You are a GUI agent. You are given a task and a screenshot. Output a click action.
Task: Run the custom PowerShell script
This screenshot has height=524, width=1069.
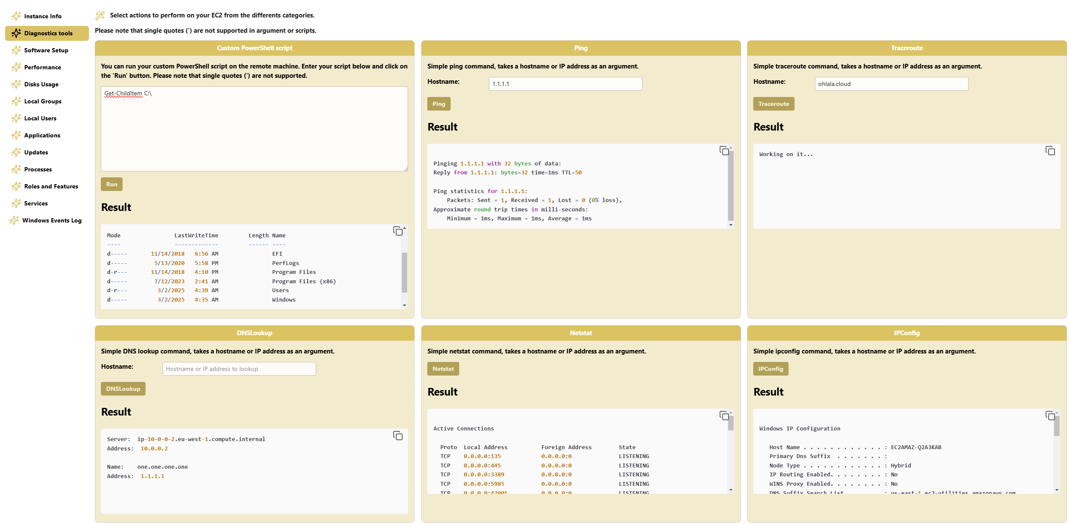tap(111, 184)
